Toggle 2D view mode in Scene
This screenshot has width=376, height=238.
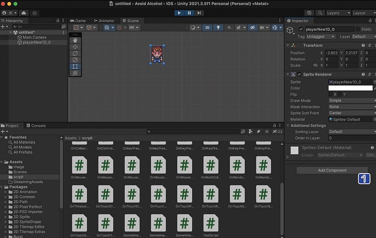[x=207, y=27]
